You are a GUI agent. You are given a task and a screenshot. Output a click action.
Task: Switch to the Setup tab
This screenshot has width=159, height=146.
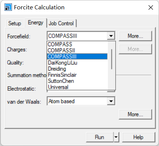click(x=15, y=23)
